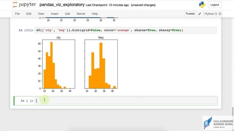Click the empty In [ ]: prompt
The image size is (234, 131).
[27, 101]
